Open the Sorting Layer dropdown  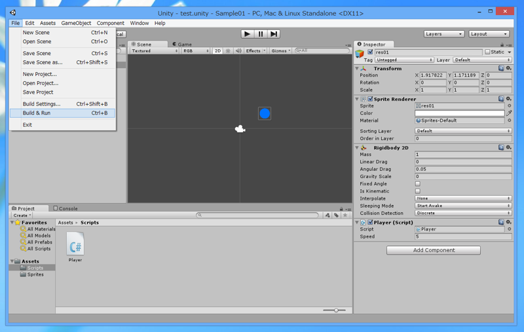(x=463, y=131)
